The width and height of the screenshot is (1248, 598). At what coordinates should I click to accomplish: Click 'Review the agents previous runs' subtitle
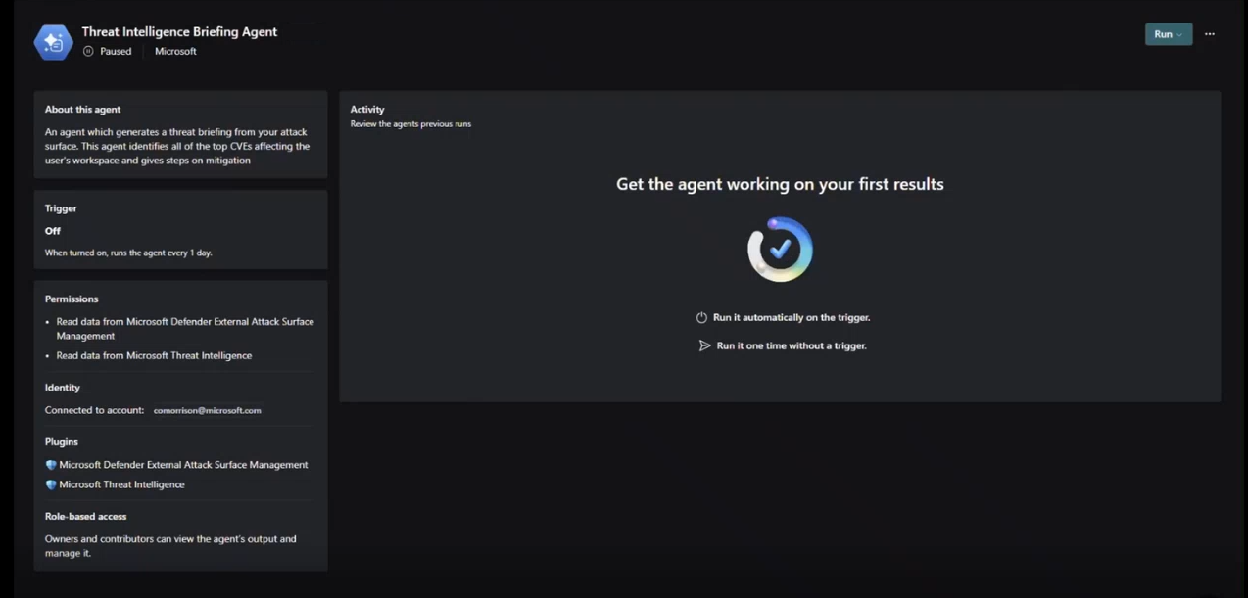pyautogui.click(x=410, y=124)
